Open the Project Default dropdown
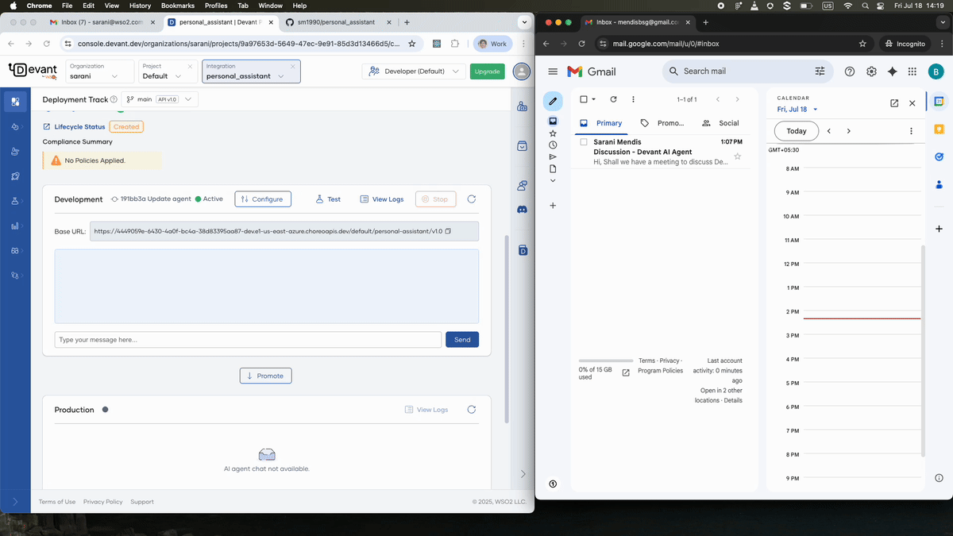 [x=168, y=71]
